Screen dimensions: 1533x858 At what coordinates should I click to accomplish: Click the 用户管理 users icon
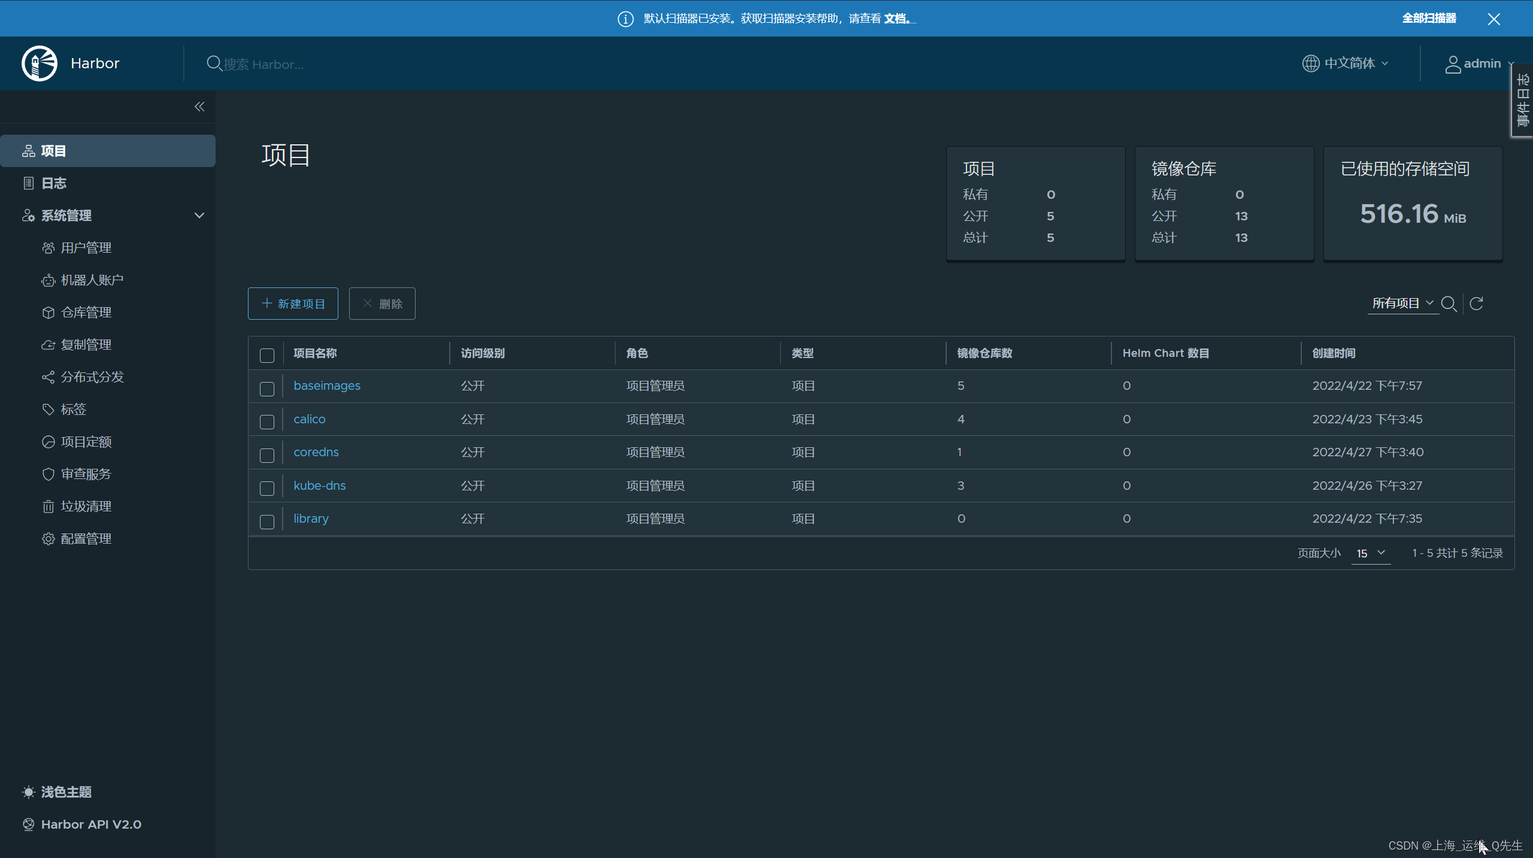[x=49, y=248]
